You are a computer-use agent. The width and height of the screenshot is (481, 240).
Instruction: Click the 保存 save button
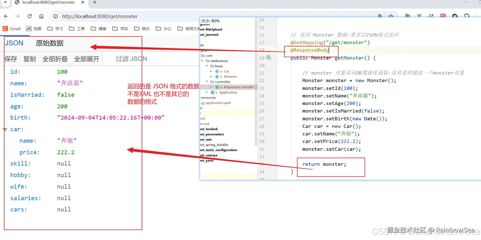[x=11, y=59]
